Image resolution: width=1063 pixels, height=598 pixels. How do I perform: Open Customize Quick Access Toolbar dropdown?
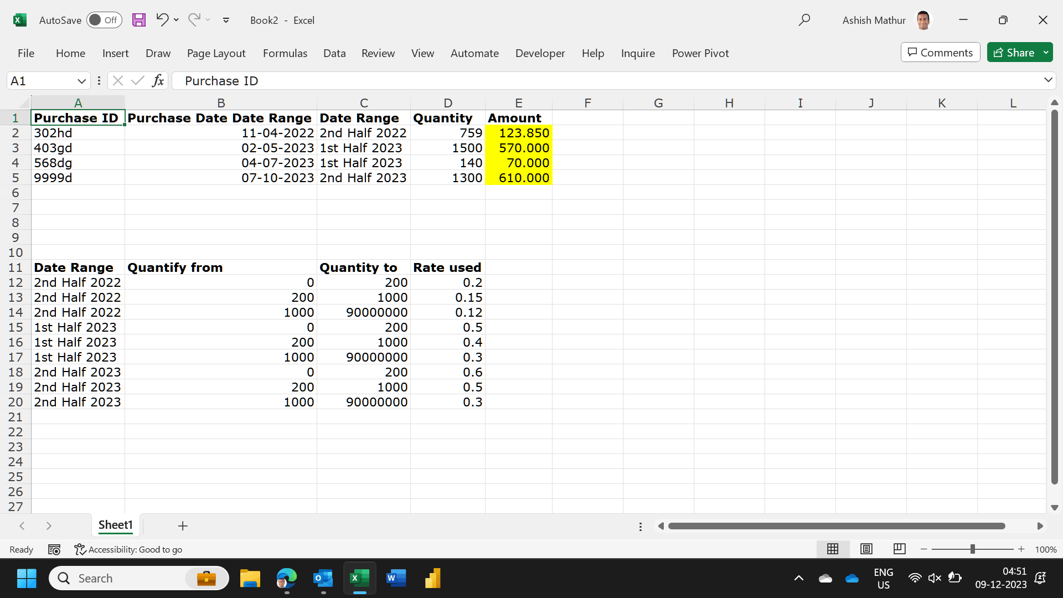coord(226,20)
